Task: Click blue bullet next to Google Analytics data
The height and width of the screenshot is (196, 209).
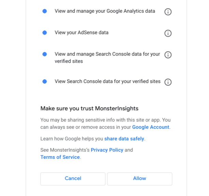Action: point(45,11)
